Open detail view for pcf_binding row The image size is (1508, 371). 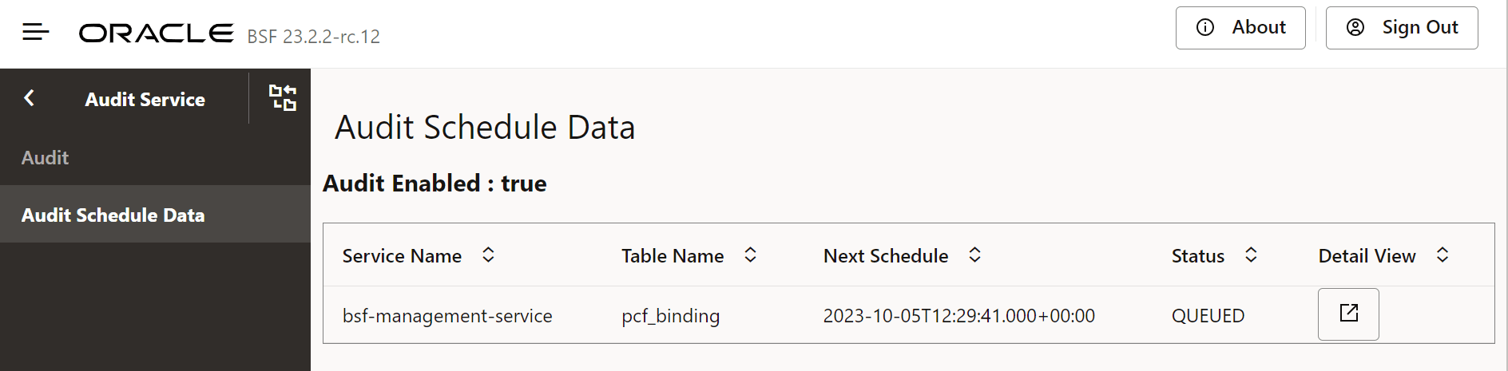point(1348,314)
